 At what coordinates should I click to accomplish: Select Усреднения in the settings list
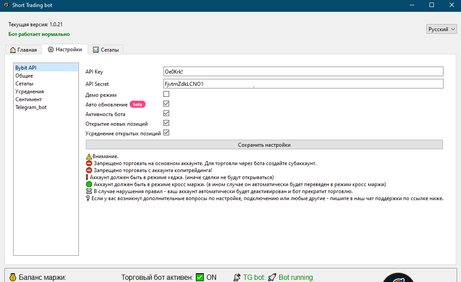[46, 92]
